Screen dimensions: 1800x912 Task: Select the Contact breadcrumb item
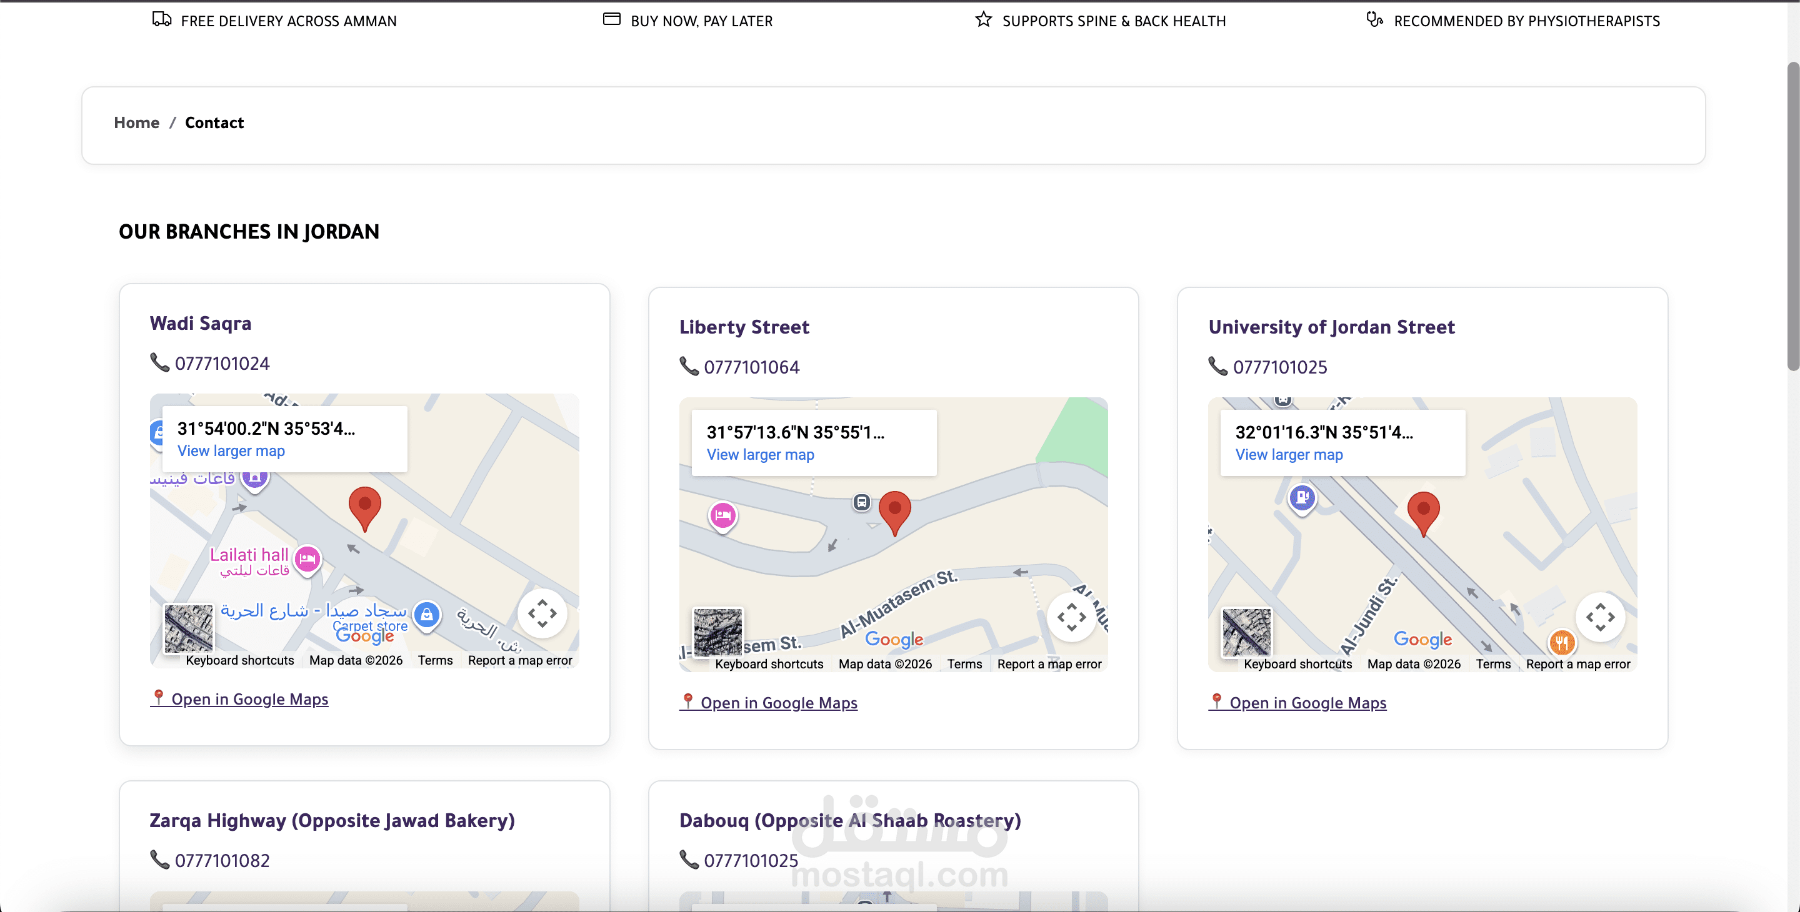click(214, 123)
